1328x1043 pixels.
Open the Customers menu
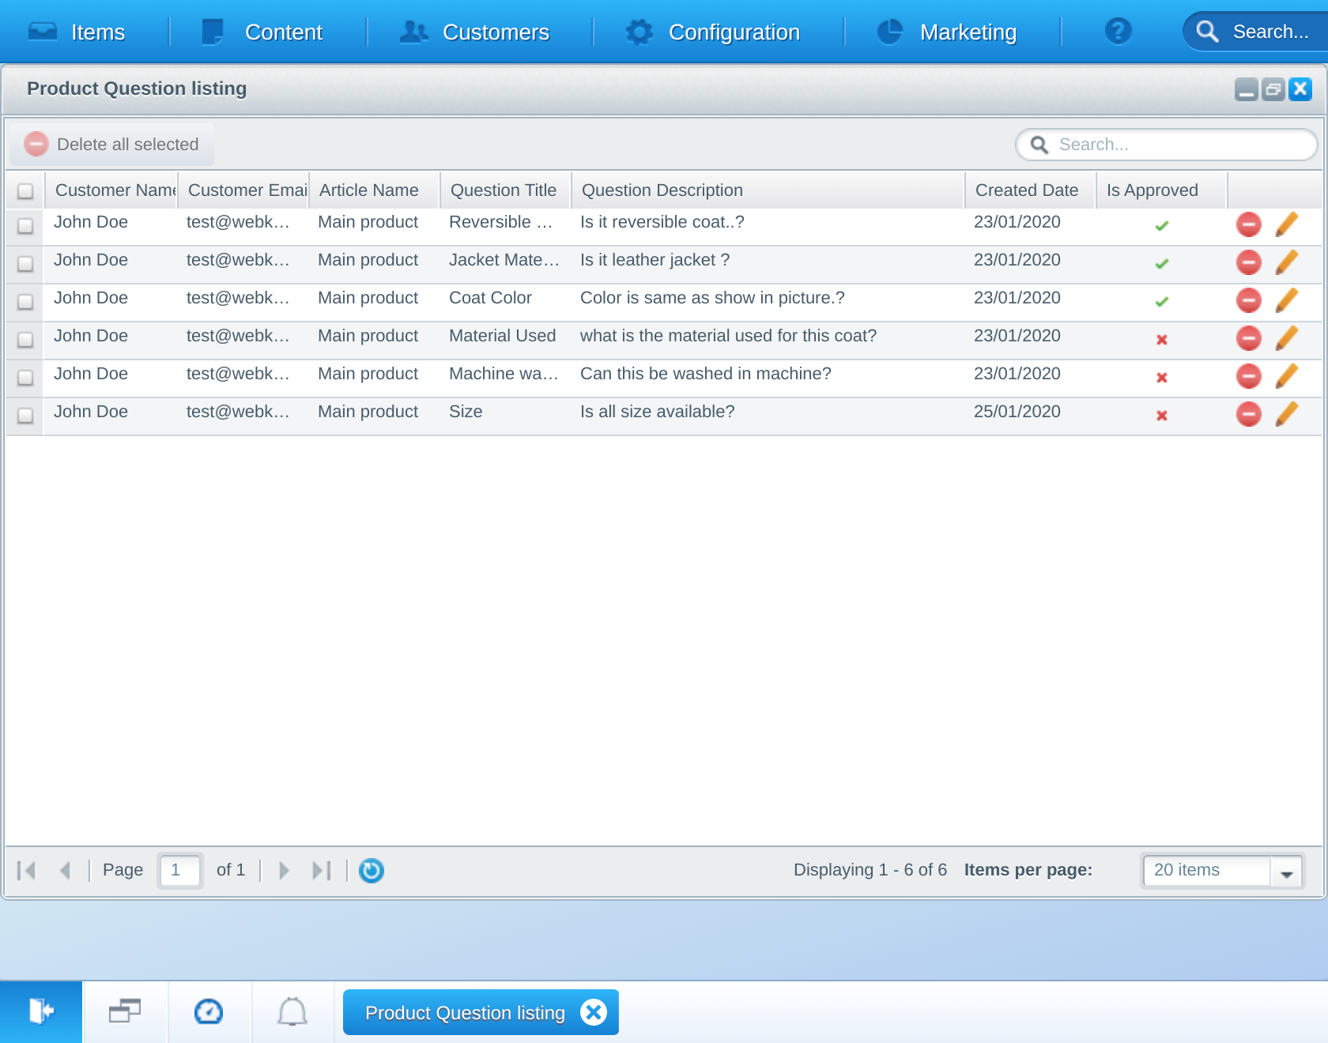pos(474,32)
